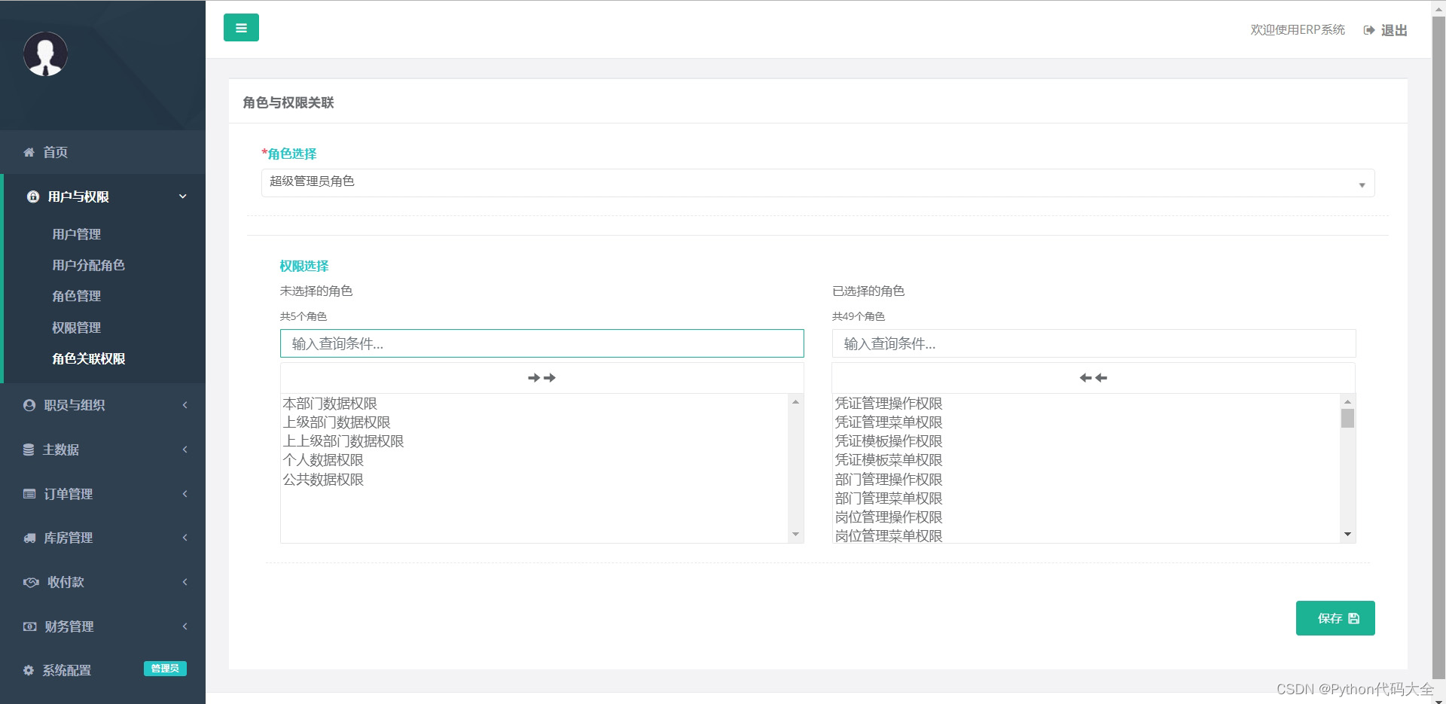Focus the selected roles search field
The width and height of the screenshot is (1446, 704).
(1094, 343)
